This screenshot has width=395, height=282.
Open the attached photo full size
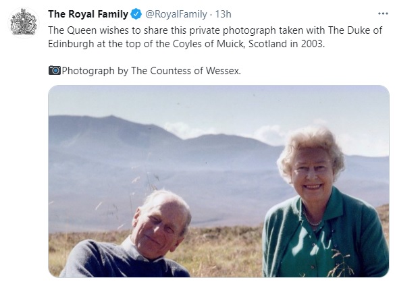[x=219, y=181]
